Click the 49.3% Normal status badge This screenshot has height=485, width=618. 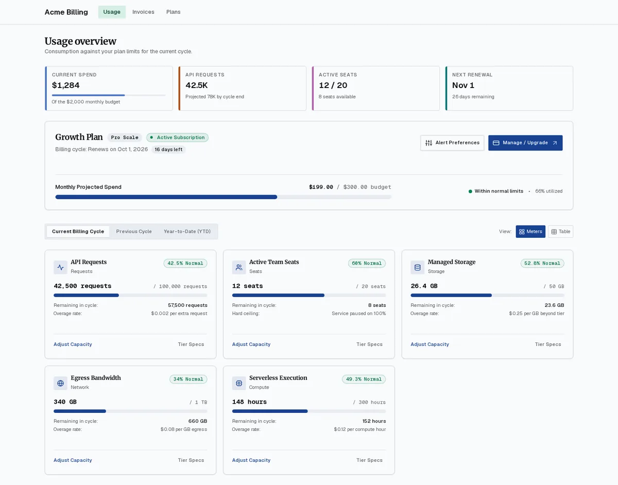pyautogui.click(x=364, y=379)
